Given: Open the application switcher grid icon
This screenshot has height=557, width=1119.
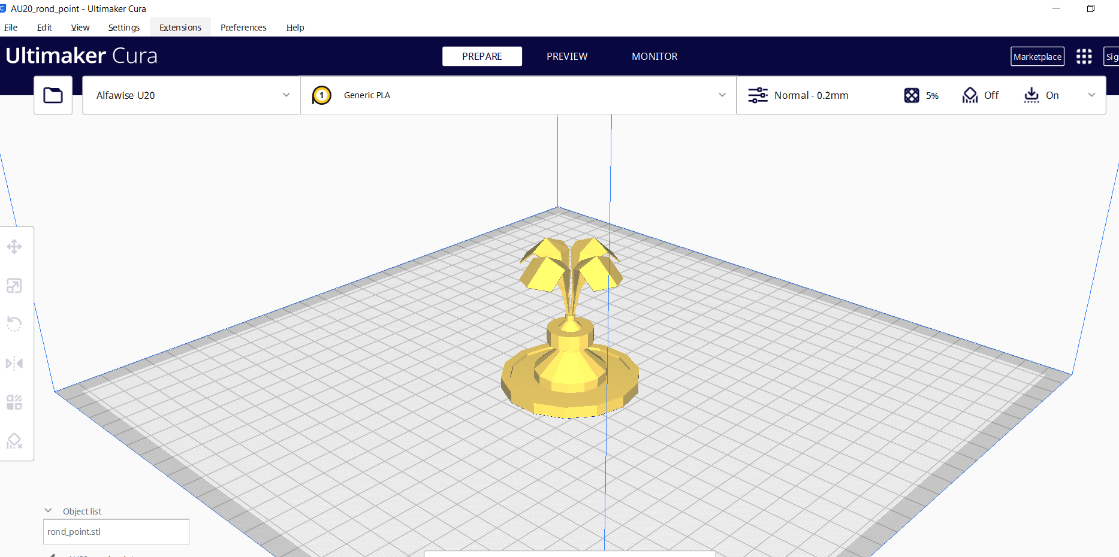Looking at the screenshot, I should pyautogui.click(x=1084, y=56).
